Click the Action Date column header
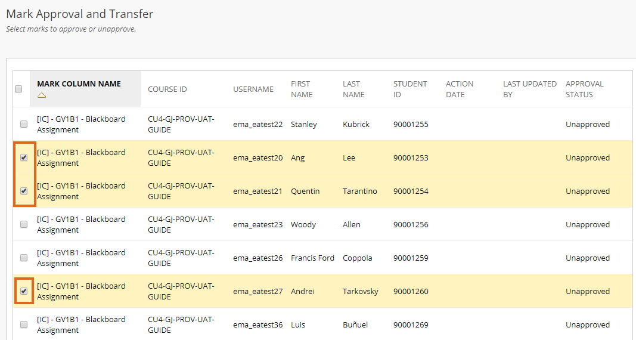 (459, 89)
